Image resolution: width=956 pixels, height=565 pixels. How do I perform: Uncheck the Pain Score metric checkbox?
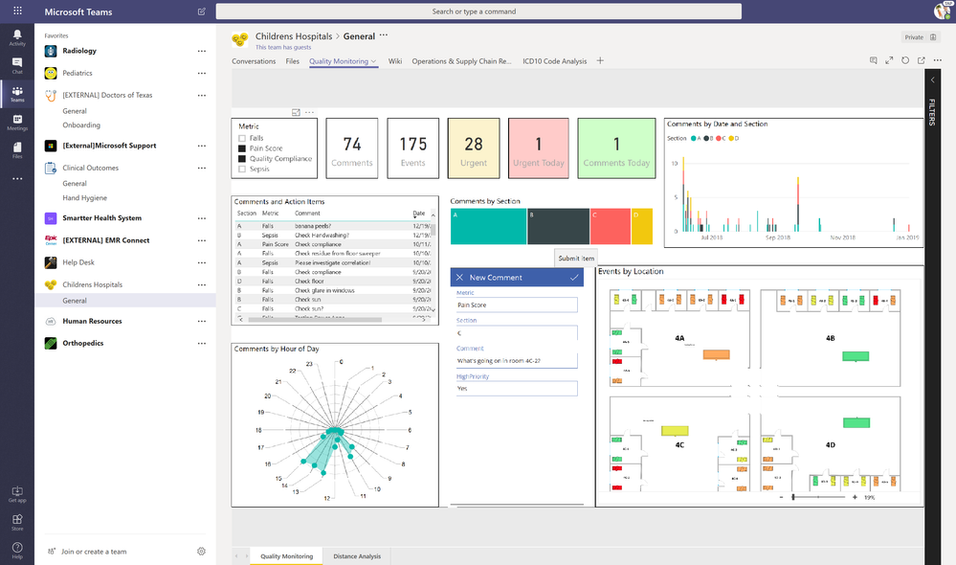pyautogui.click(x=242, y=148)
